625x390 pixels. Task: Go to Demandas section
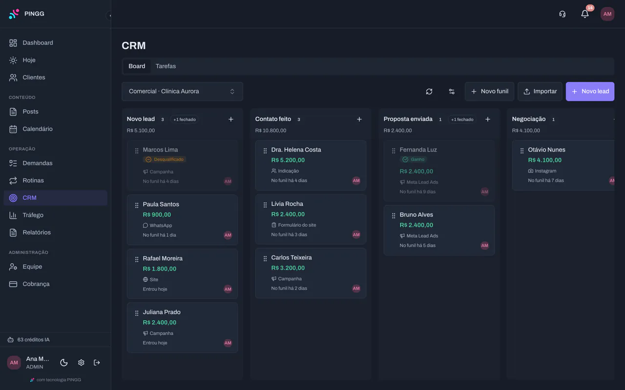[56, 163]
